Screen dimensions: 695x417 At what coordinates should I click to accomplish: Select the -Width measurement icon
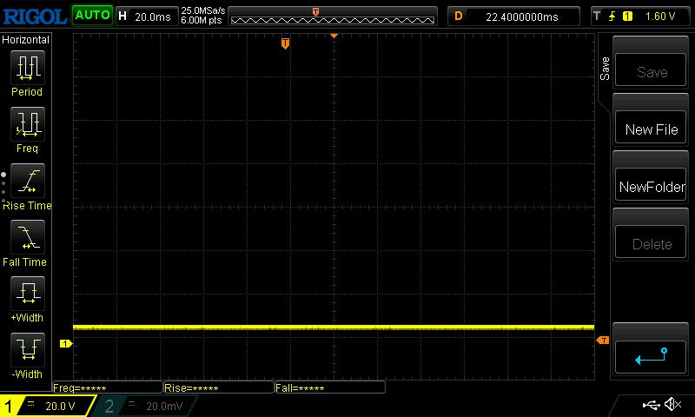28,349
